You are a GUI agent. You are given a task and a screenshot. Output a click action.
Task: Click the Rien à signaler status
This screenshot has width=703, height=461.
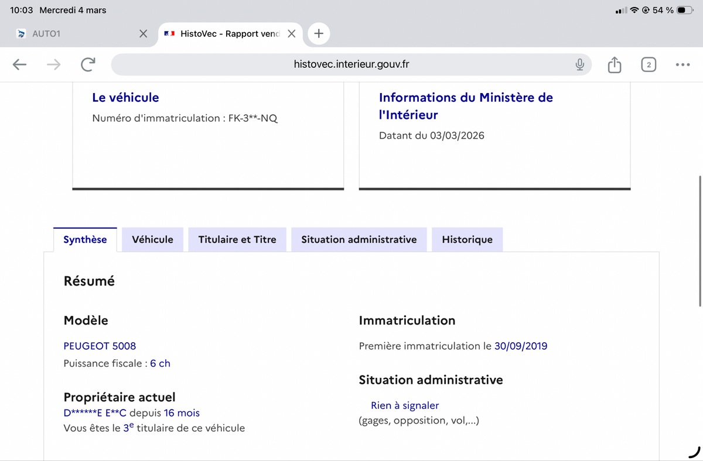pyautogui.click(x=405, y=405)
